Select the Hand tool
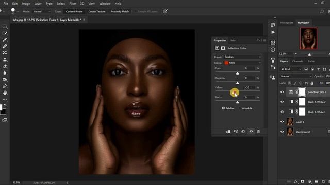 [x=5, y=92]
